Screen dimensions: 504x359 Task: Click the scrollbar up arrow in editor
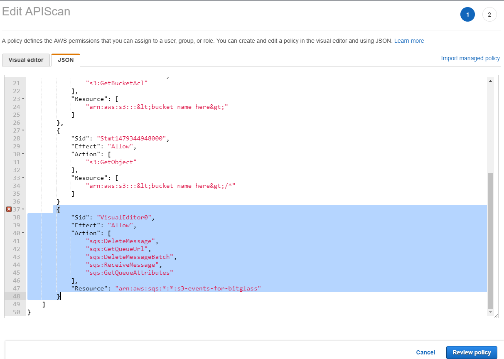(x=491, y=81)
